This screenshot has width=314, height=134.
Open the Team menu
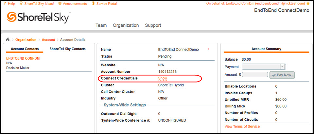click(101, 25)
